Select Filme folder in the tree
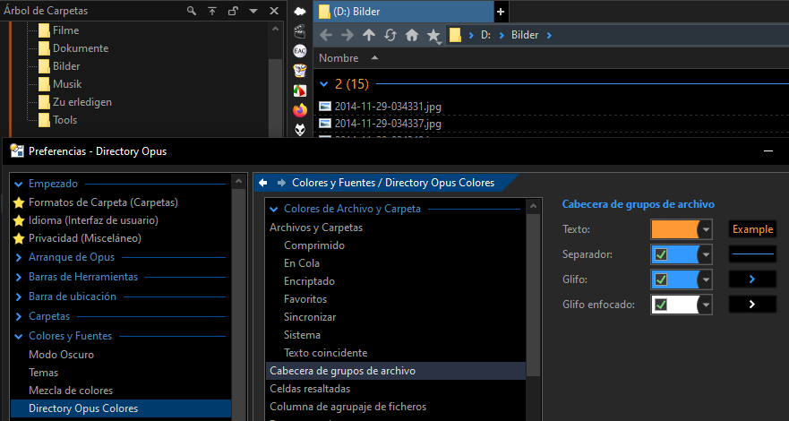Screen dimensions: 789x421 point(66,30)
